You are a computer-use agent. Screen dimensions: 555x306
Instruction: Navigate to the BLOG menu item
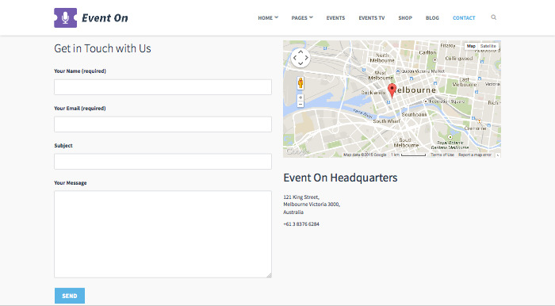point(432,17)
